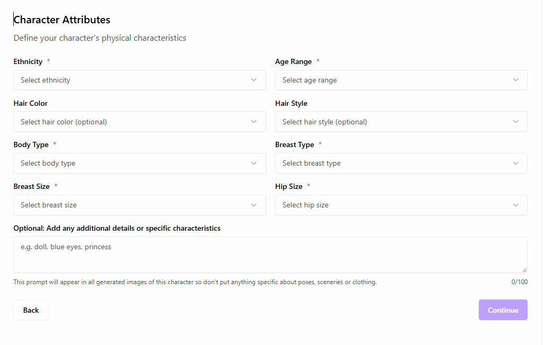Click the chevron arrow in the Age Range field
544x345 pixels.
516,80
